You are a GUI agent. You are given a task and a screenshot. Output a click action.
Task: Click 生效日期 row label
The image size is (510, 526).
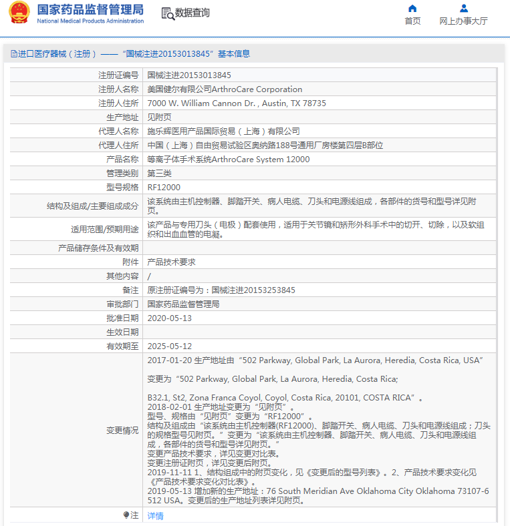[122, 332]
